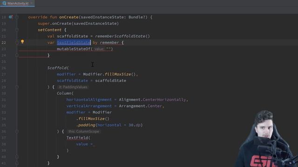The height and width of the screenshot is (167, 298).
Task: Click CenterHorizontally on line 31
Action: pos(164,100)
